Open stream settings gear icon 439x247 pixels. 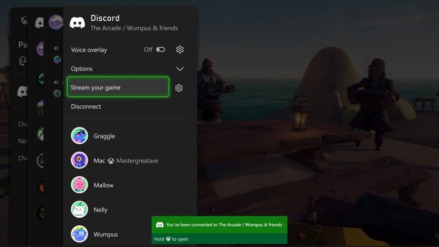(179, 88)
